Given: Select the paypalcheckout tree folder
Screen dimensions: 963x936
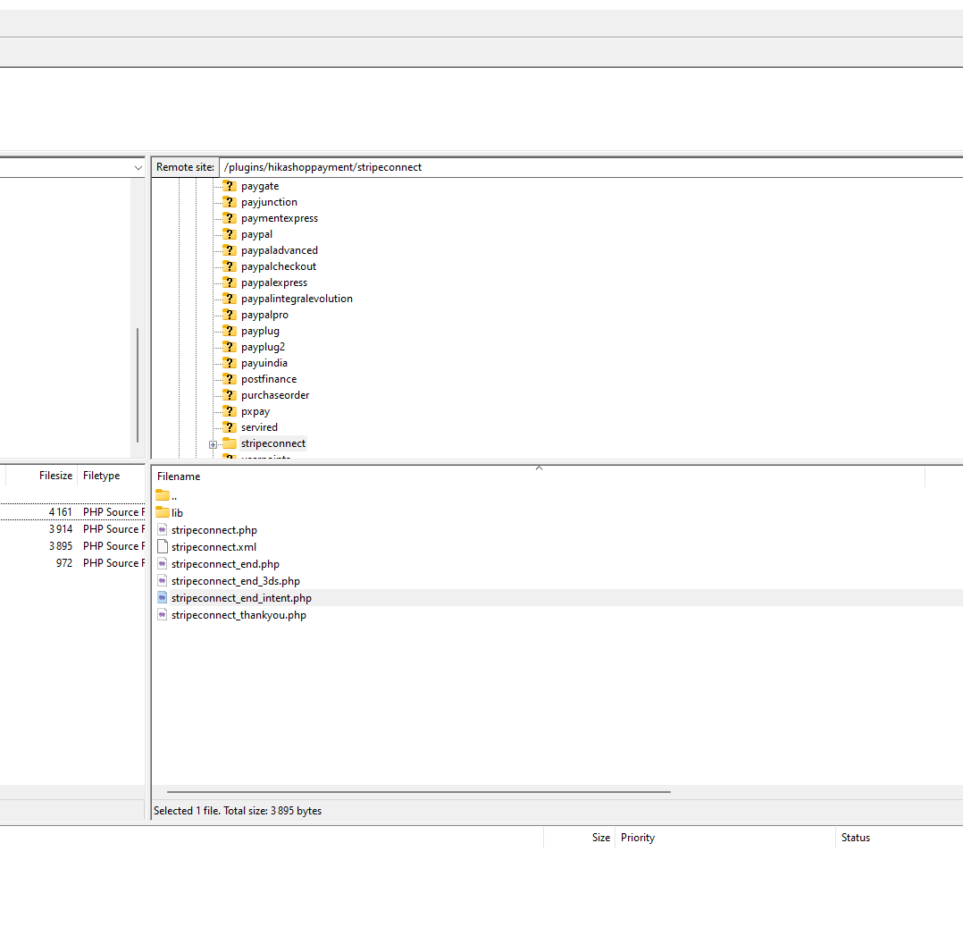Looking at the screenshot, I should point(278,266).
